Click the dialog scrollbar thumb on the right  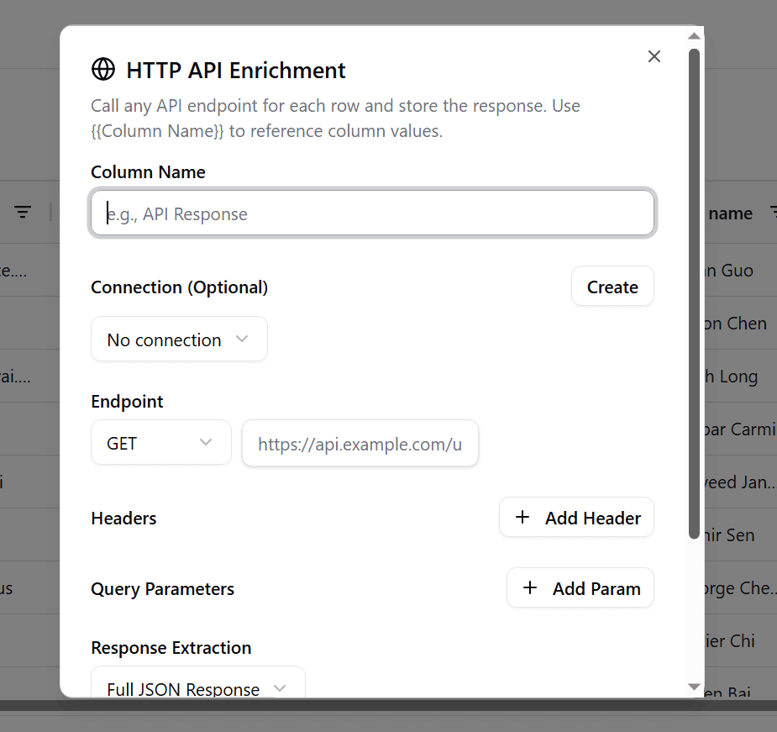(694, 294)
